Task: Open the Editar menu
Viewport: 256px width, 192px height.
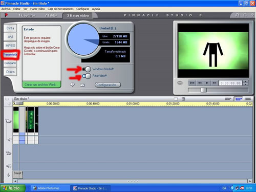Action: coord(17,9)
